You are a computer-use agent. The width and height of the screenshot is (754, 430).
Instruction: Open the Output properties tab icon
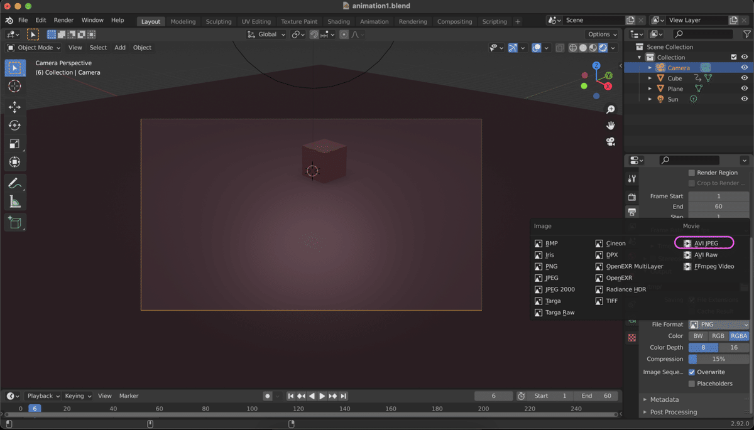[632, 212]
